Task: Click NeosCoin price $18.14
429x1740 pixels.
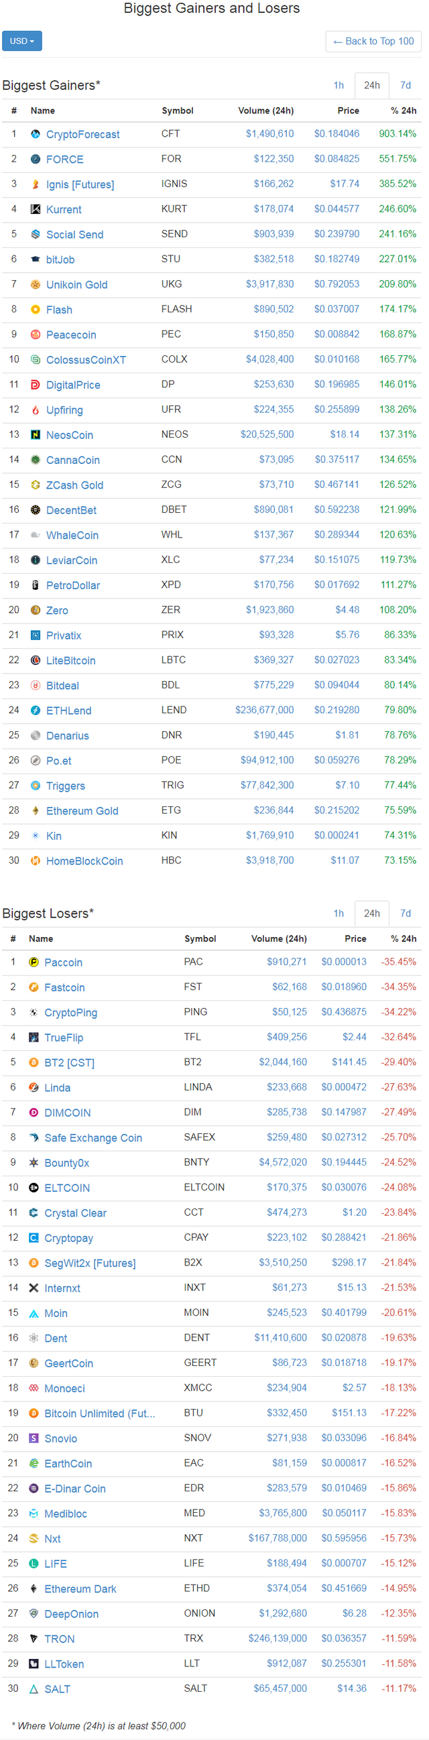Action: [x=345, y=434]
